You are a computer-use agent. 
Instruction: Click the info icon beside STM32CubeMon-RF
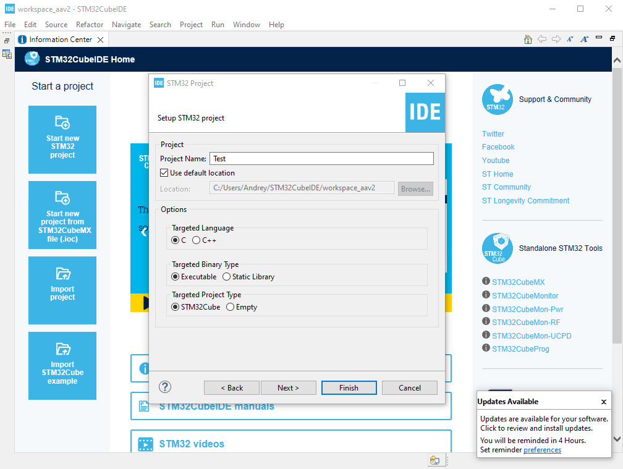[486, 321]
